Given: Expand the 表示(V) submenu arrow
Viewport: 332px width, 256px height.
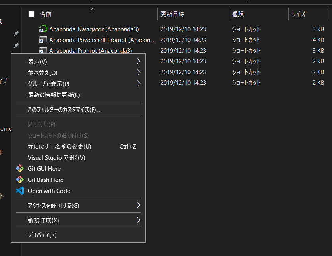Looking at the screenshot, I should coord(138,61).
